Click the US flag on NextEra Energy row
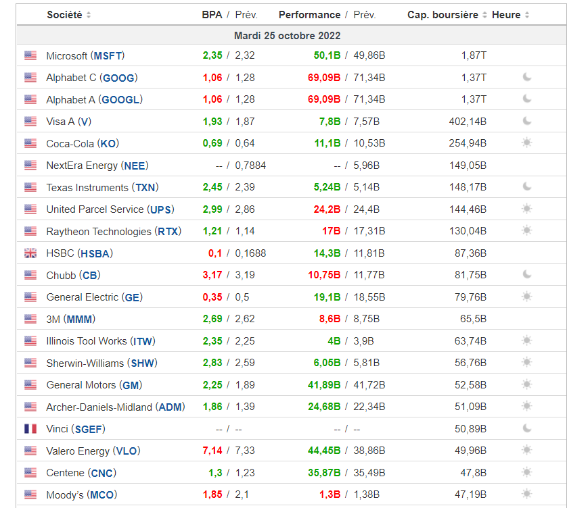Screen dimensions: 567x508 click(30, 166)
